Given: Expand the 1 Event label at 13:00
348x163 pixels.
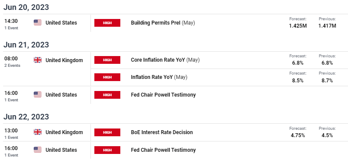Looking at the screenshot, I should point(11,138).
